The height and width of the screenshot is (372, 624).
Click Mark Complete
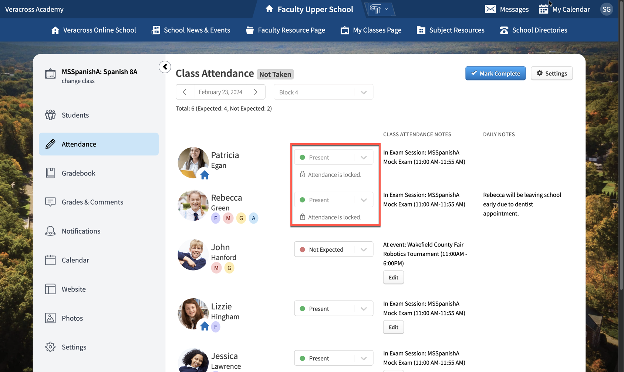click(x=495, y=73)
